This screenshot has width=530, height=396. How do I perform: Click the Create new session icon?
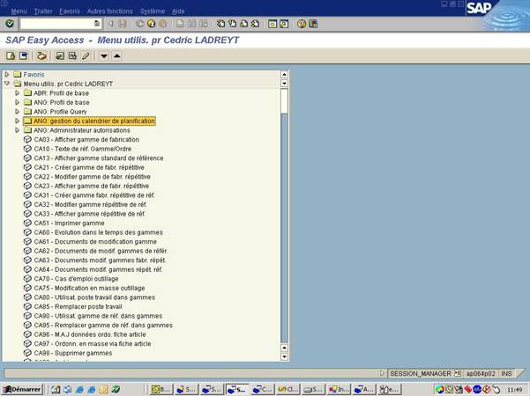[272, 24]
